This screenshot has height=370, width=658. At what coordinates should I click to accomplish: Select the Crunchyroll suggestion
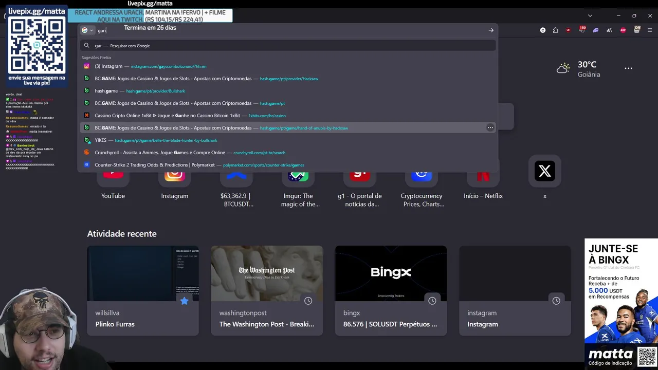(288, 153)
